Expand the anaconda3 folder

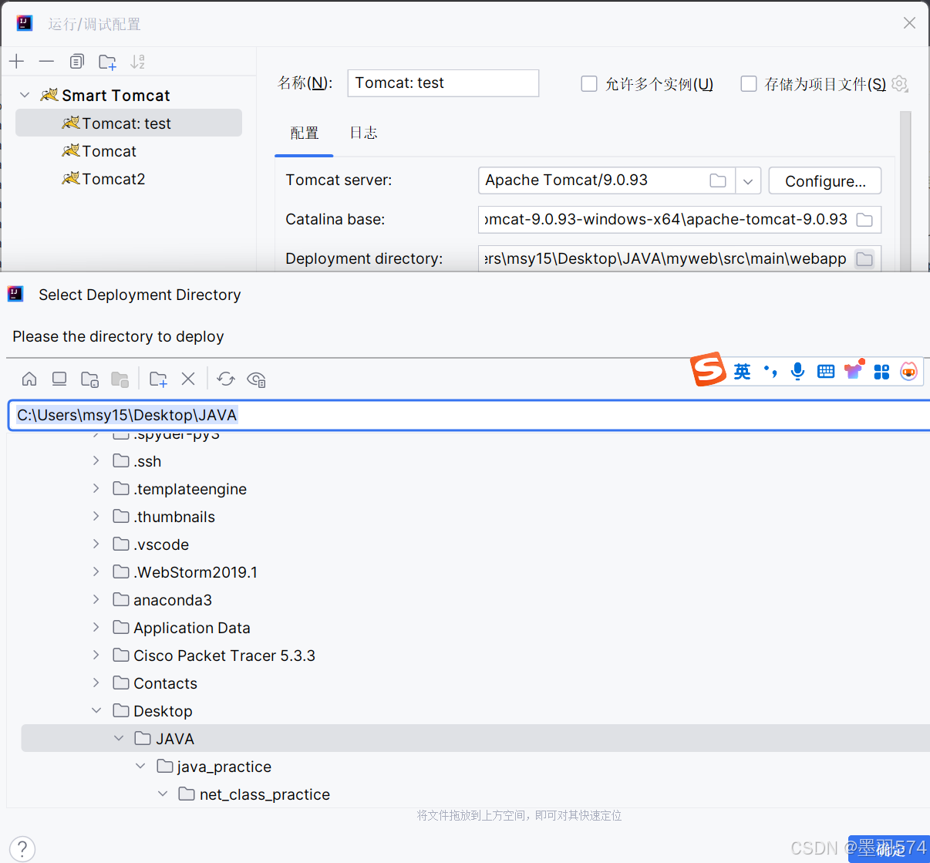(96, 599)
